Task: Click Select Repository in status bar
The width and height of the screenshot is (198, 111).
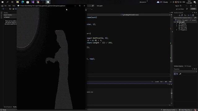Action: pos(186,110)
